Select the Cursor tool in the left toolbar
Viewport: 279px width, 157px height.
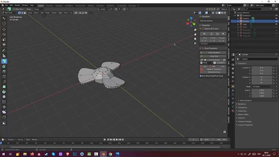(x=4, y=23)
